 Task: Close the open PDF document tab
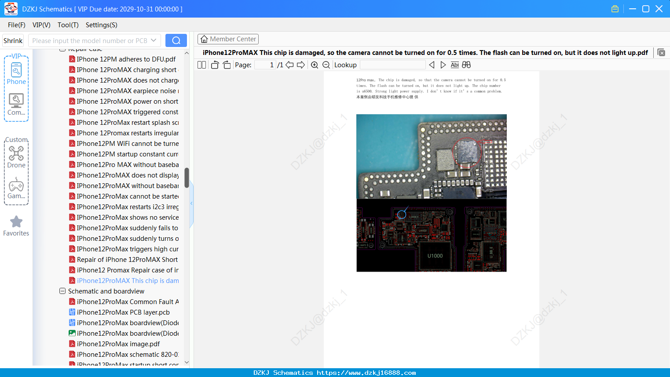(x=661, y=53)
